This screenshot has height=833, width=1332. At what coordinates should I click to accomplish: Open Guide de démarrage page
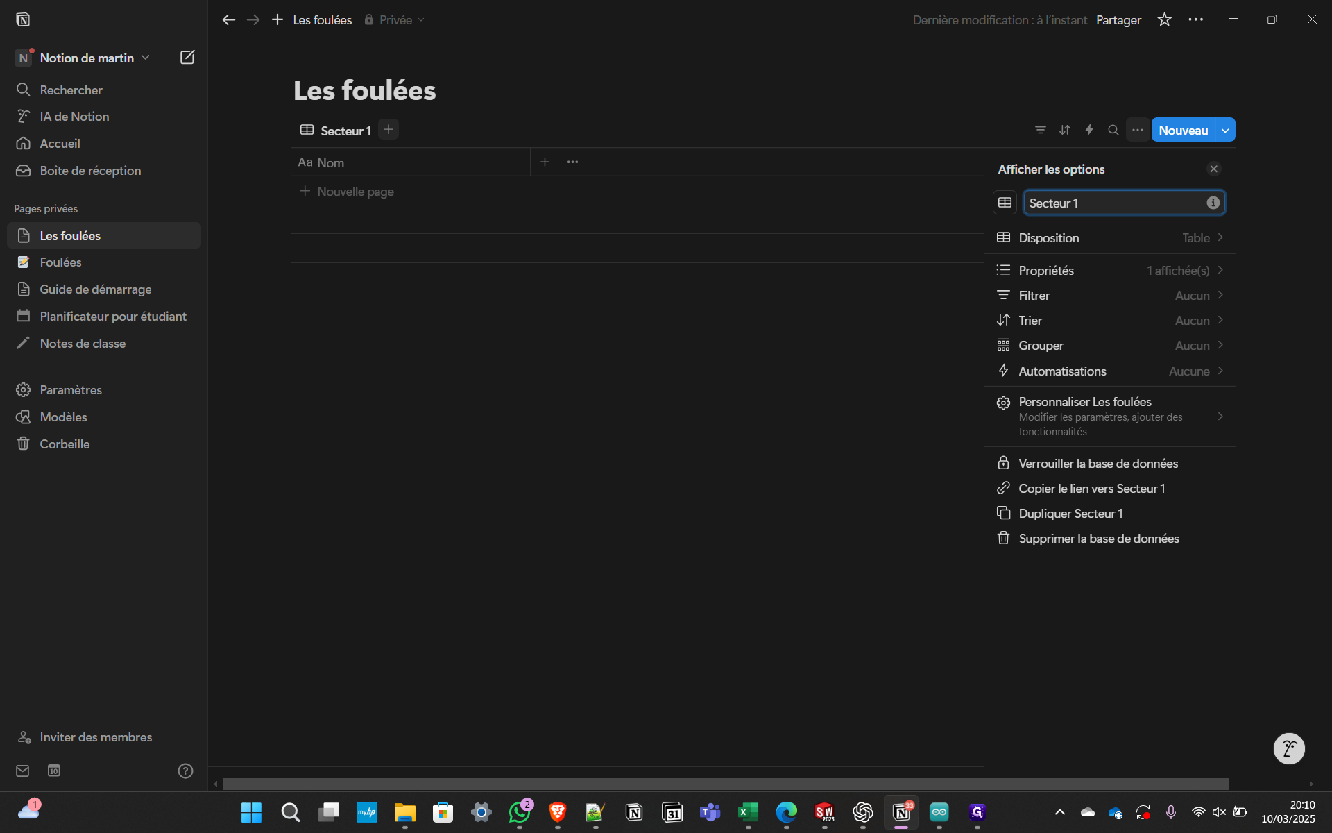[104, 289]
